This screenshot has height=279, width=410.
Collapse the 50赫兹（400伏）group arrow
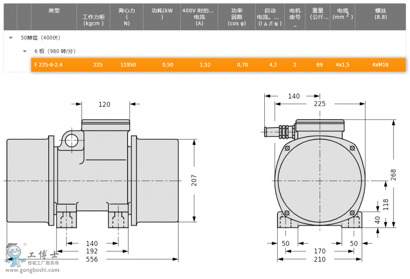pos(11,38)
